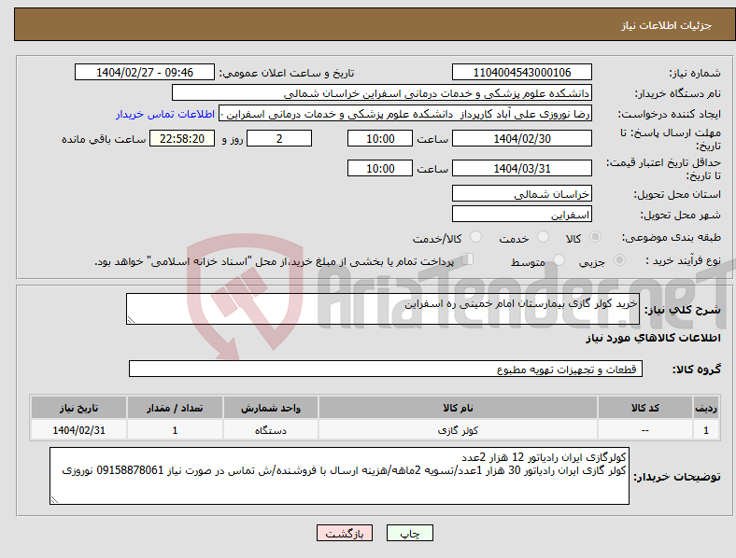
Task: Click the row number cell 1
Action: click(706, 430)
